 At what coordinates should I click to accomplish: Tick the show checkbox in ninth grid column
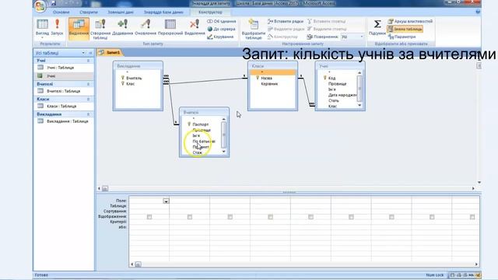point(472,217)
